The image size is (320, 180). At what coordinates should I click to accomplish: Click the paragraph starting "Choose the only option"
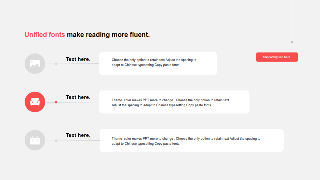coord(154,62)
